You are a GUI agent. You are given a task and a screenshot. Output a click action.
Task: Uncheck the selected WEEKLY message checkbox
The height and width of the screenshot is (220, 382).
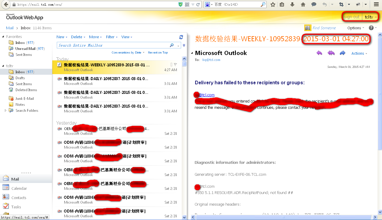[59, 65]
